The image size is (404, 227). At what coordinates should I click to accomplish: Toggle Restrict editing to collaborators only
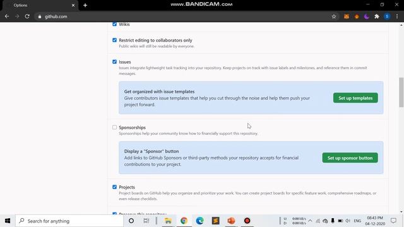point(114,40)
